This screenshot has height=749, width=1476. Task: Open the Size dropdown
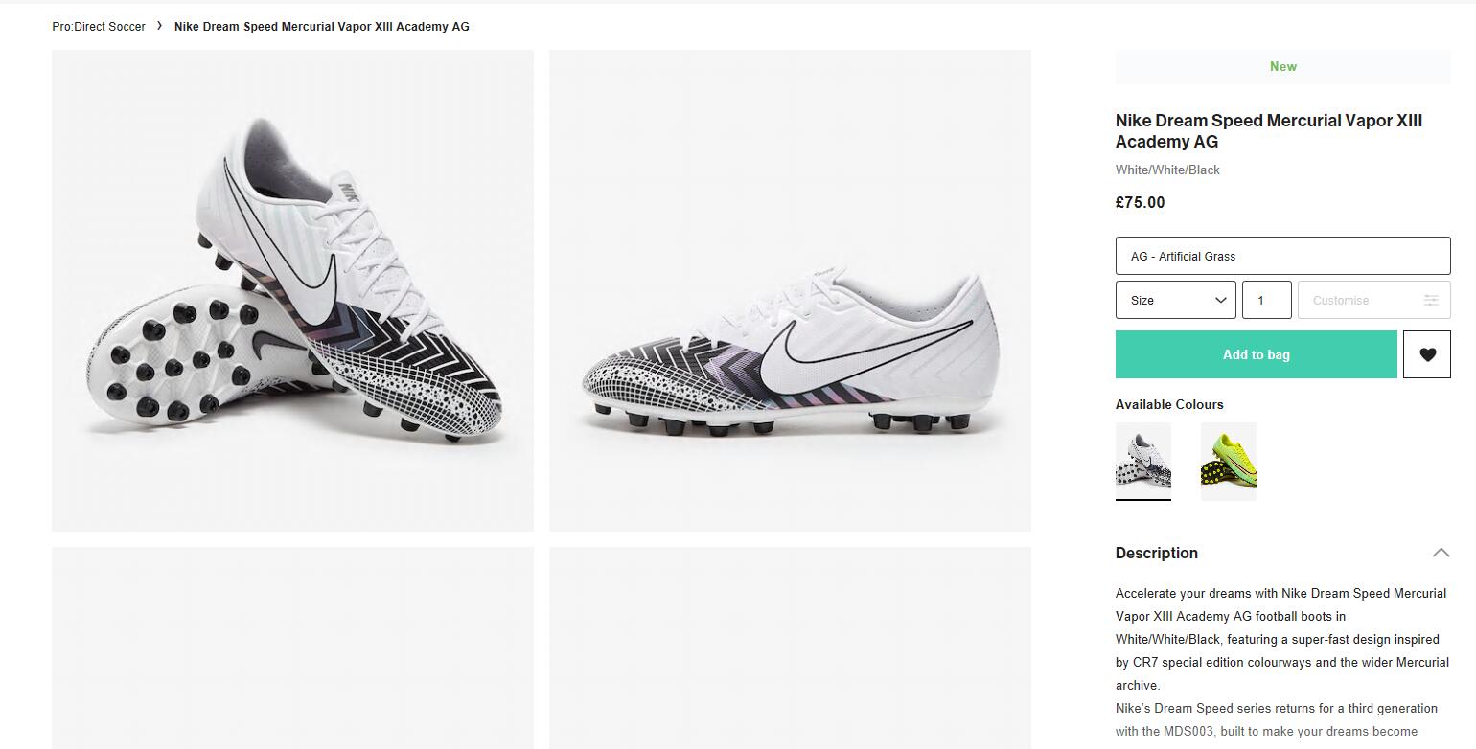[x=1176, y=300]
